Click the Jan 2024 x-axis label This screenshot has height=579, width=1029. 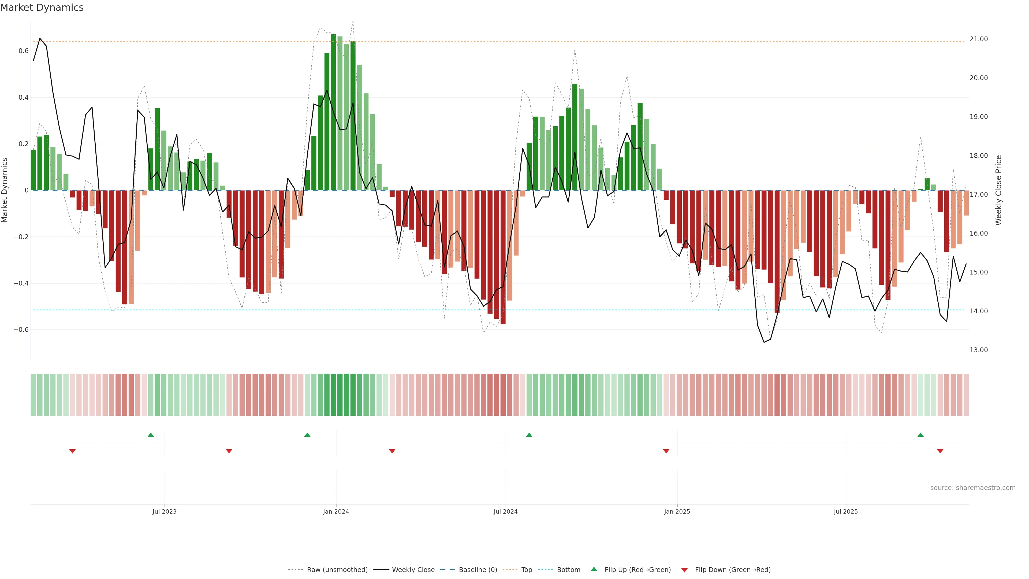336,511
